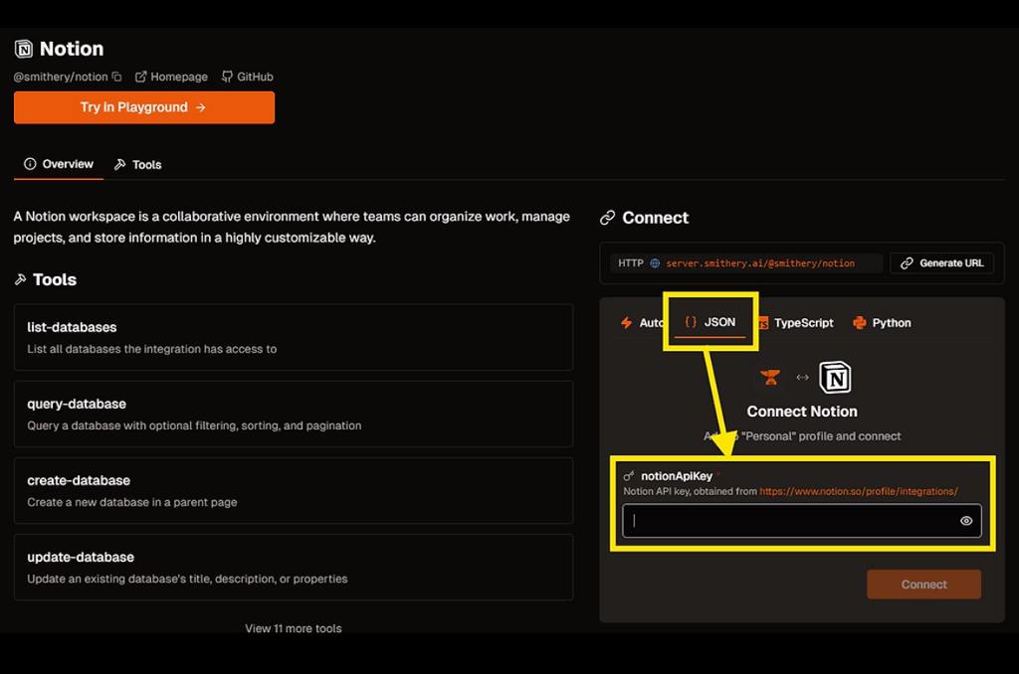The image size is (1019, 674).
Task: Click the link icon beside the Connect heading
Action: tap(608, 218)
